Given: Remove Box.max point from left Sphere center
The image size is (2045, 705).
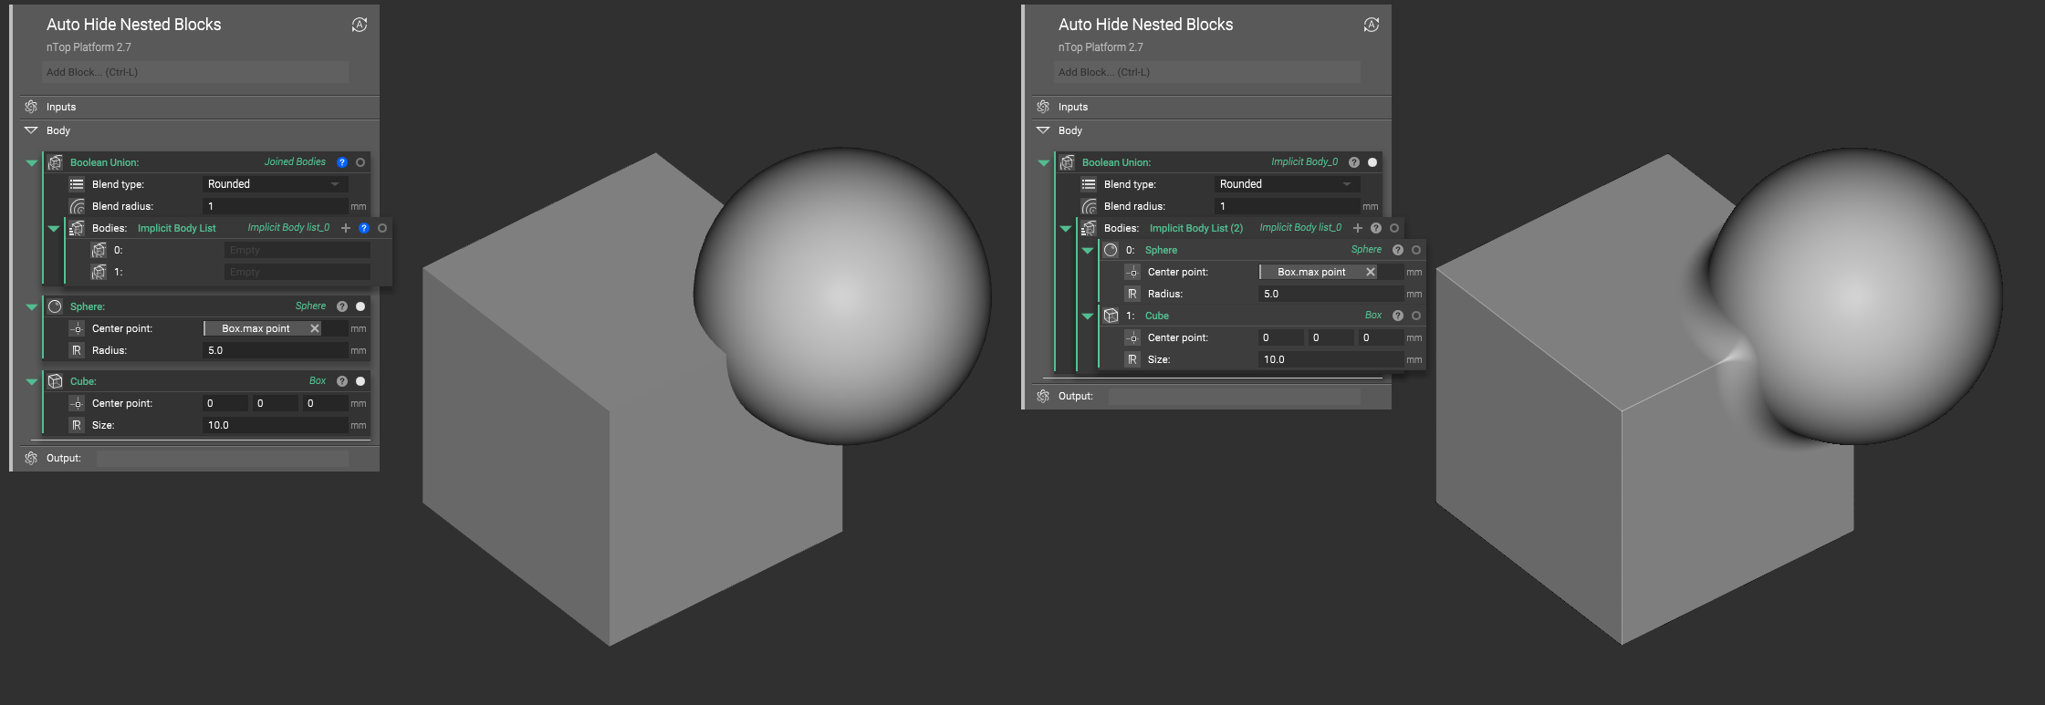Looking at the screenshot, I should click(x=315, y=328).
